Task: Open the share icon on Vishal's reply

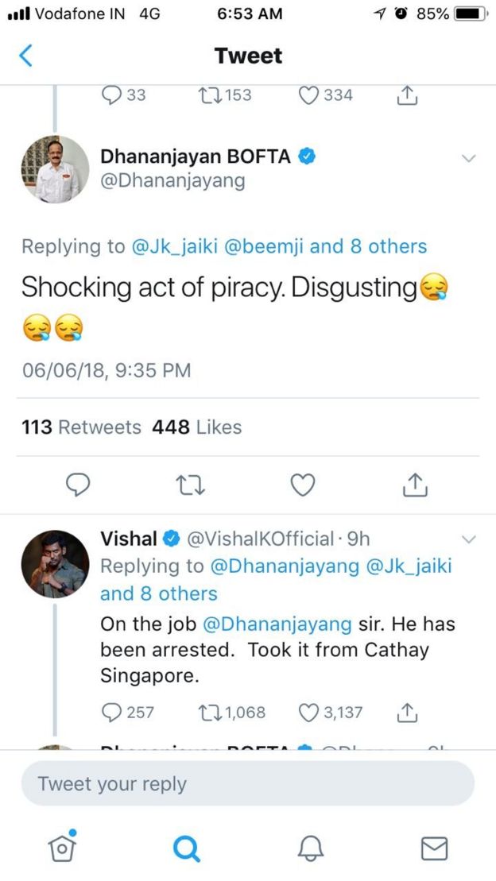Action: click(406, 713)
